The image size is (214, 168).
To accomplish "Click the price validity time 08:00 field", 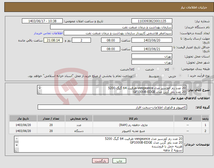I will coord(111,49).
